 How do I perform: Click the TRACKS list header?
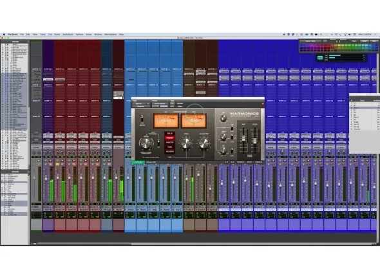coord(15,42)
